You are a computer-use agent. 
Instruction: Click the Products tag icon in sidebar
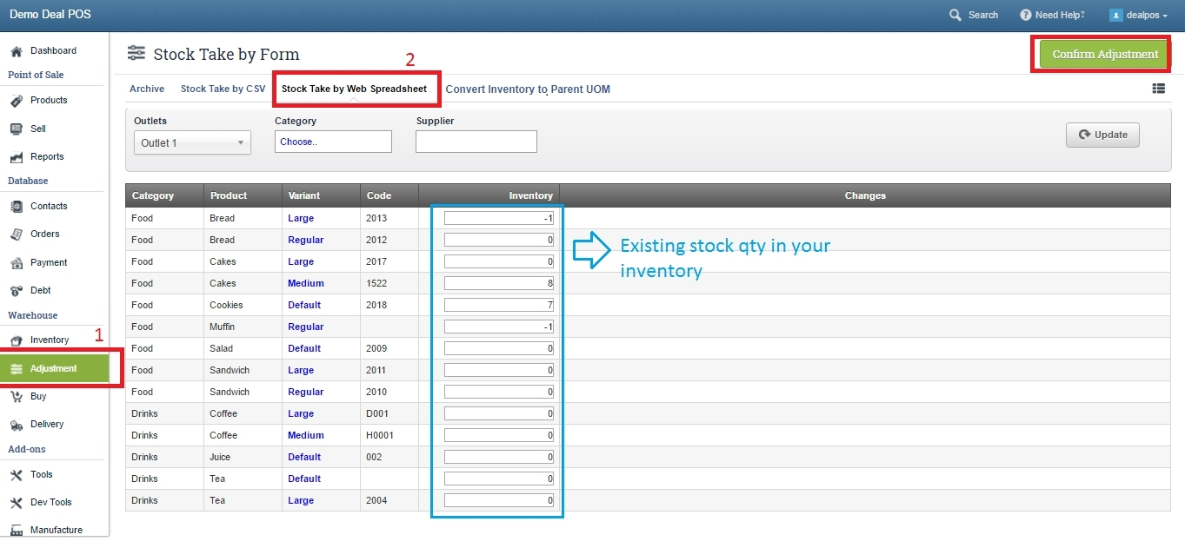pyautogui.click(x=16, y=101)
